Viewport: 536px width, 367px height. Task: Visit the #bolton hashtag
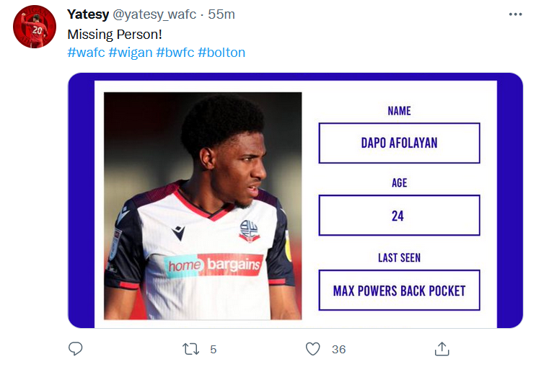coord(221,53)
